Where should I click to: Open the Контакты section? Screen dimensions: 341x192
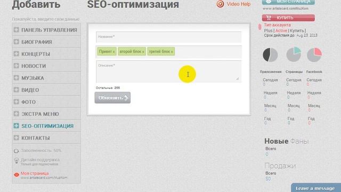click(36, 138)
